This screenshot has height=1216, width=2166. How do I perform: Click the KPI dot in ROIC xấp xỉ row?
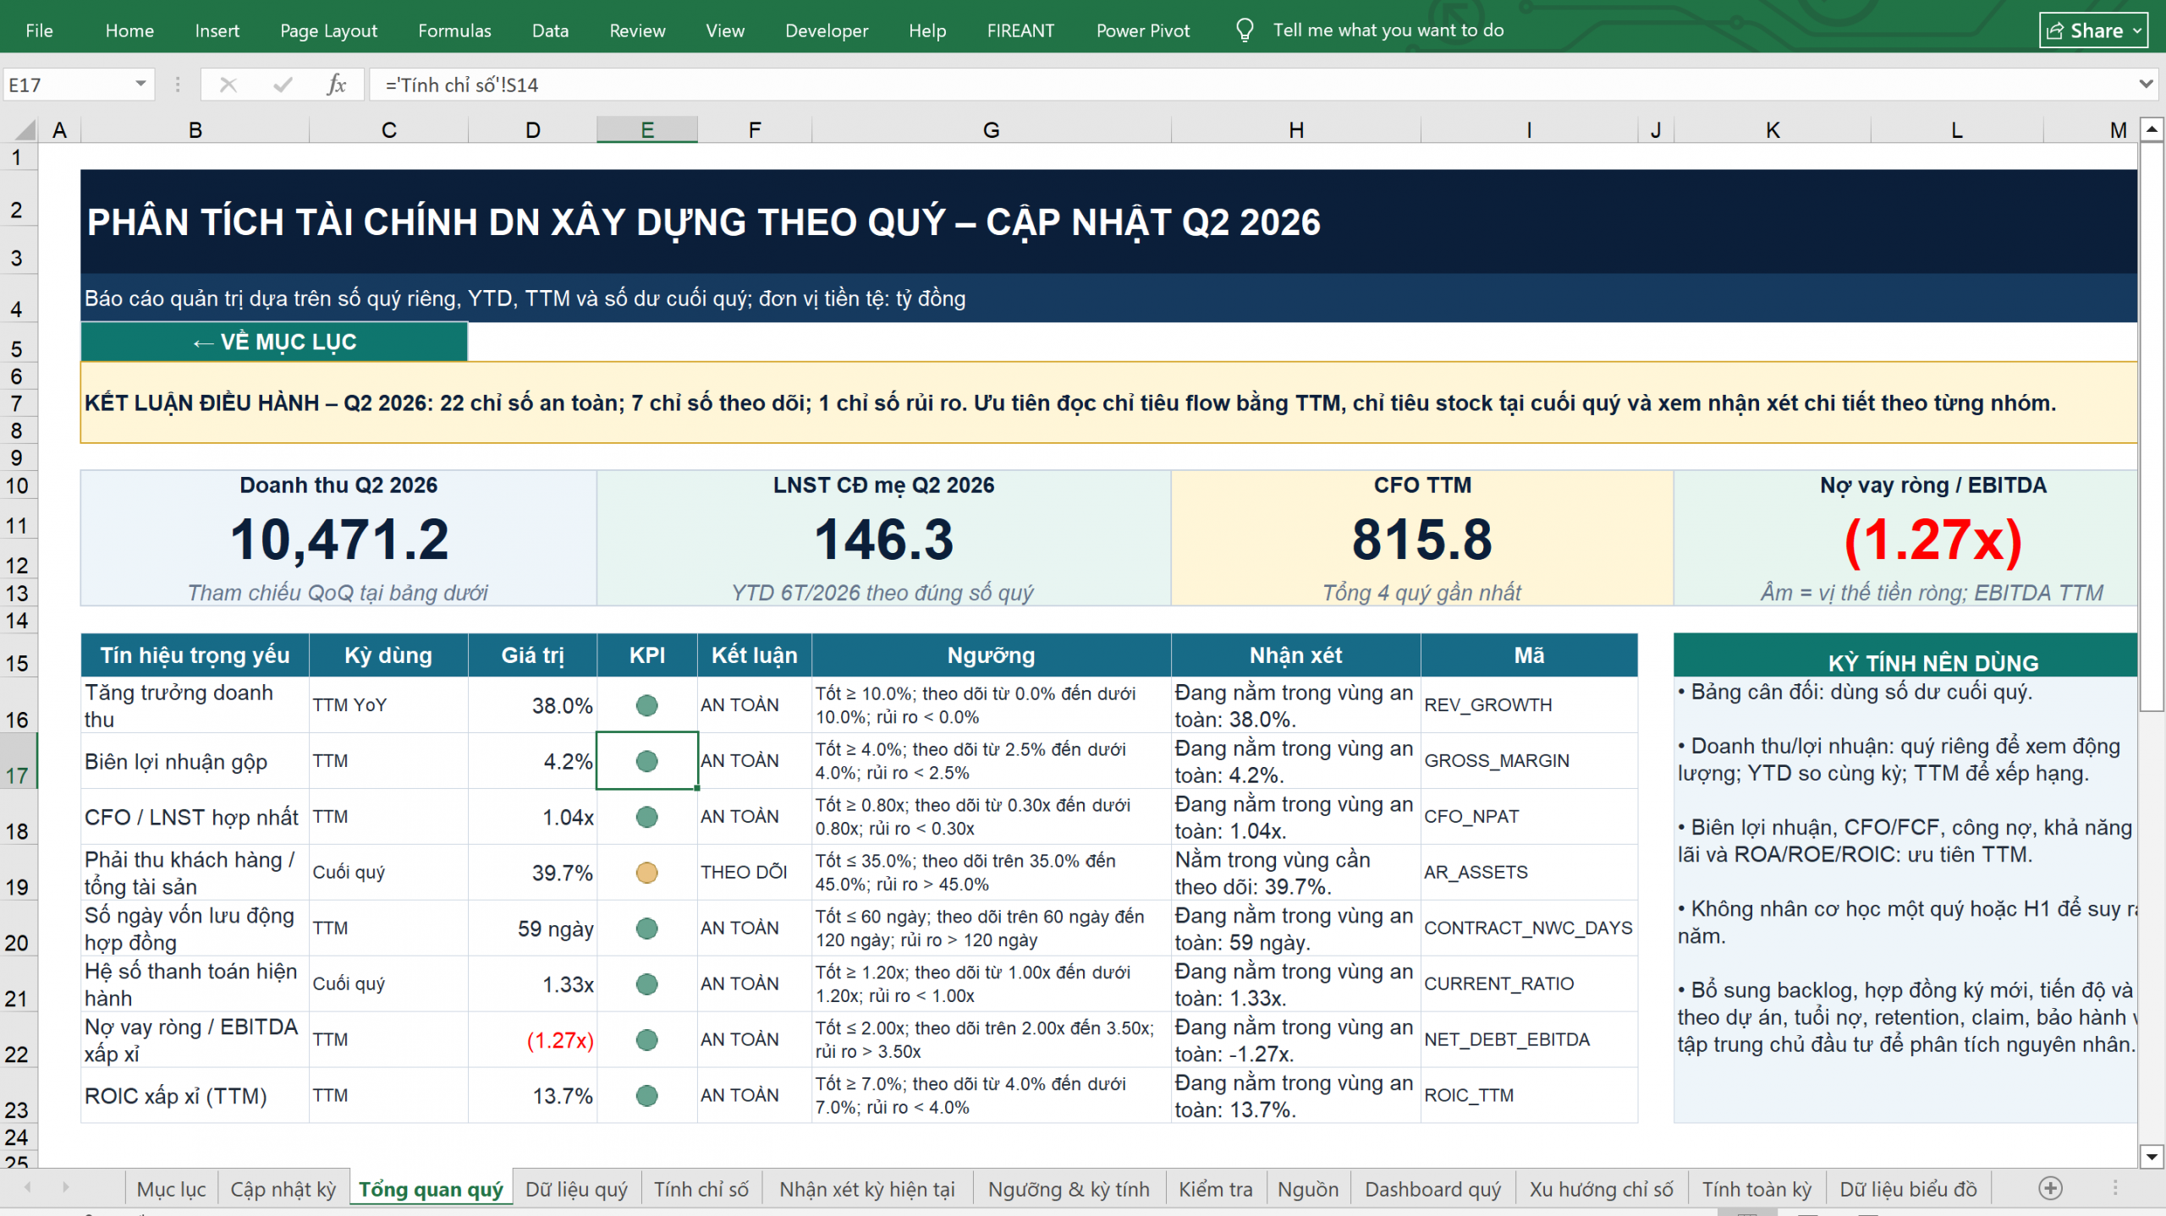pyautogui.click(x=646, y=1096)
